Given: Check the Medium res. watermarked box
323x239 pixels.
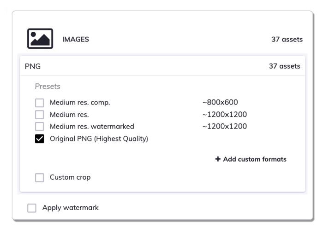Looking at the screenshot, I should (39, 126).
